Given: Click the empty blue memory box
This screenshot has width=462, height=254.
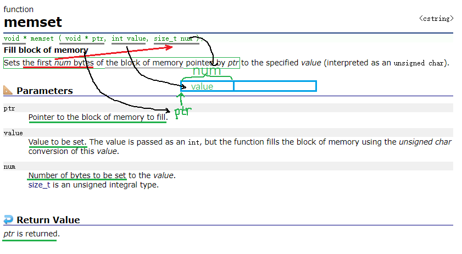Looking at the screenshot, I should (x=275, y=86).
